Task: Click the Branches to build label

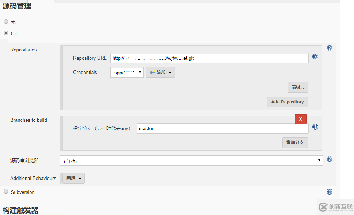Action: click(x=28, y=120)
